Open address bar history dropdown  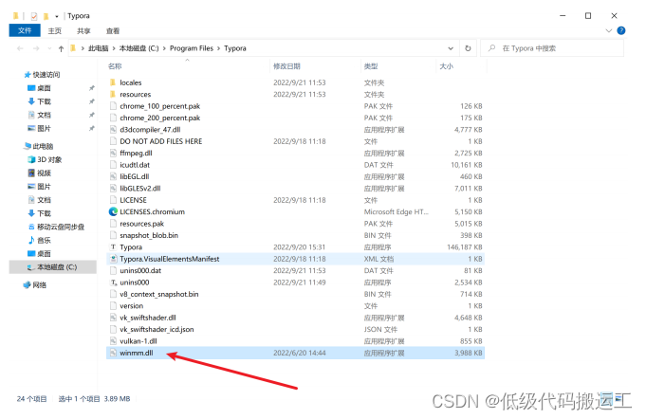pyautogui.click(x=451, y=48)
